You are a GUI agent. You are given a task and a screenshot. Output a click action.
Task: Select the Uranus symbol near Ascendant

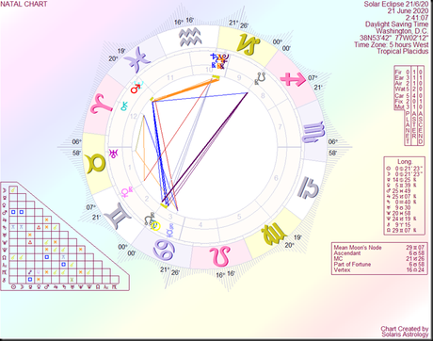pyautogui.click(x=113, y=153)
